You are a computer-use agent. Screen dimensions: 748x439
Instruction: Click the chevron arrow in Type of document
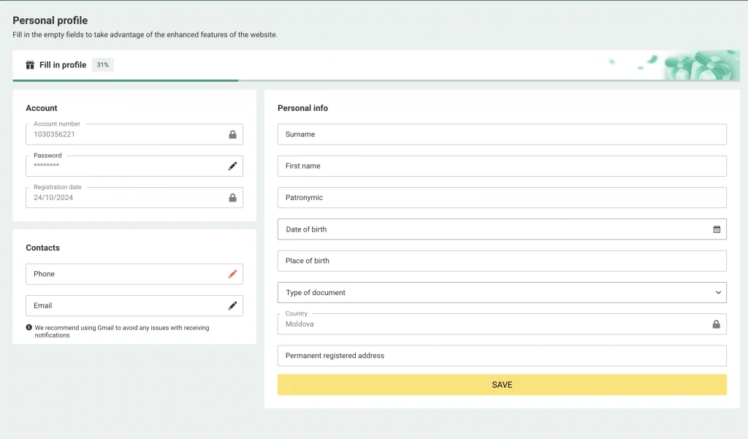click(x=717, y=292)
